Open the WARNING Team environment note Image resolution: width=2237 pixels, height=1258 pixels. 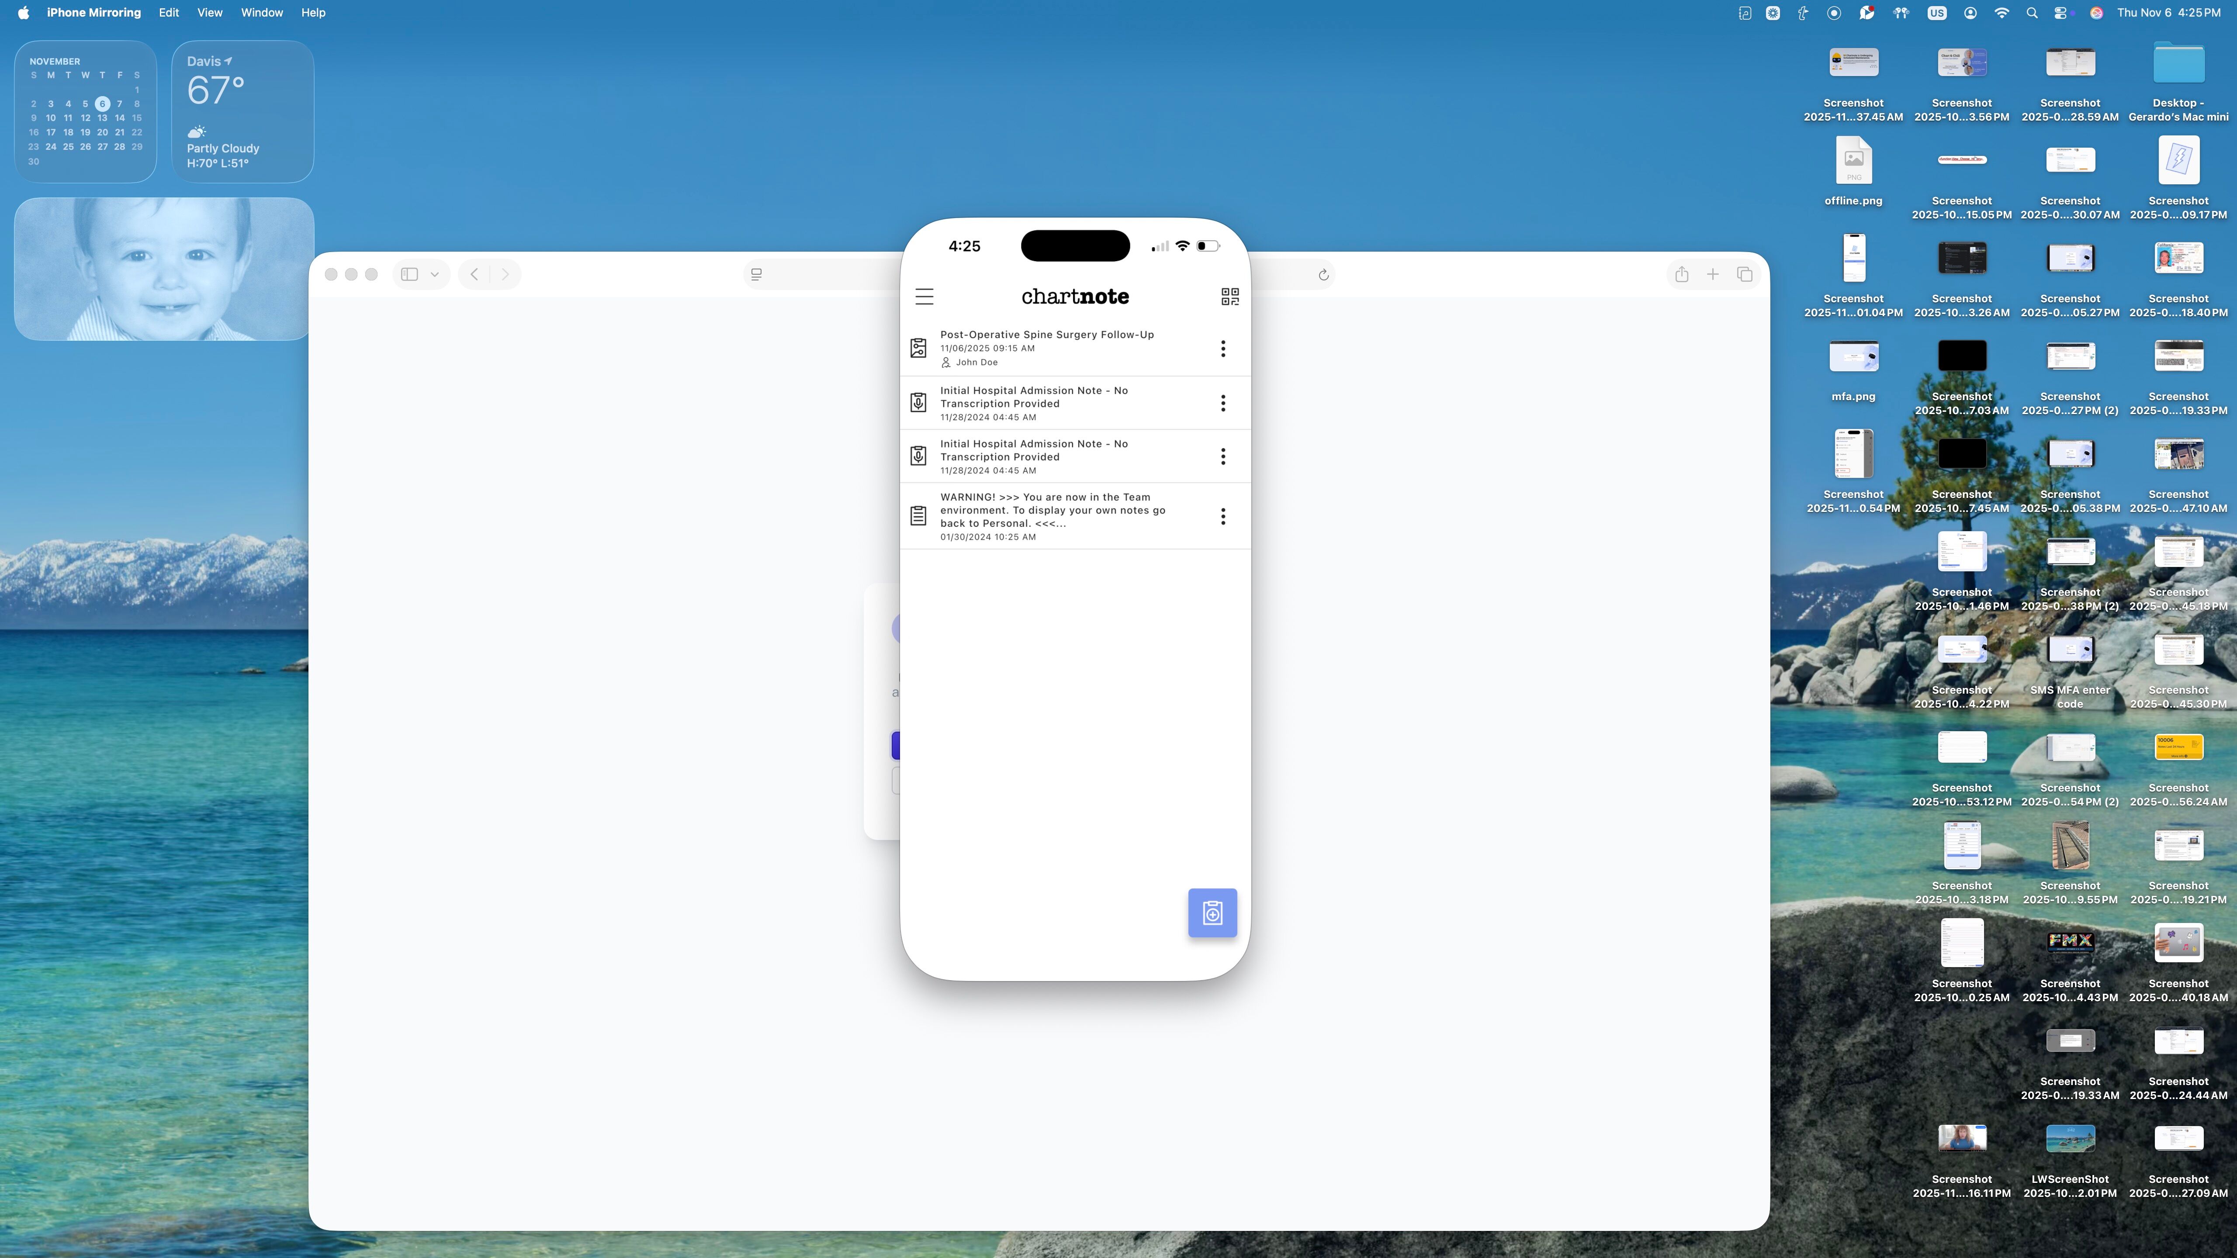(1052, 516)
